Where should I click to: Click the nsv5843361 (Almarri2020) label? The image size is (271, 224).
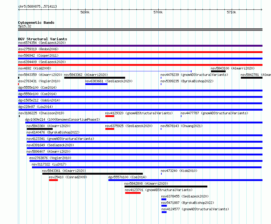point(64,171)
